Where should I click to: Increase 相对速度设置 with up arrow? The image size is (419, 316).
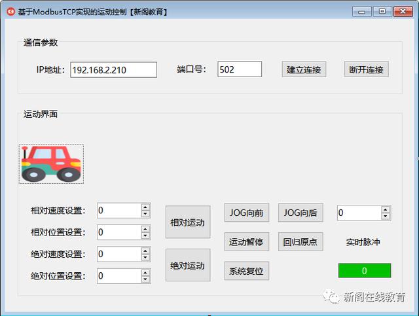click(x=145, y=207)
